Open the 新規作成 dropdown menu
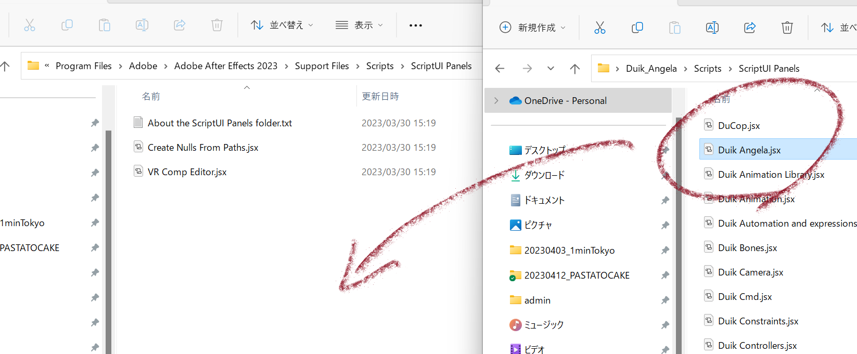 click(532, 28)
